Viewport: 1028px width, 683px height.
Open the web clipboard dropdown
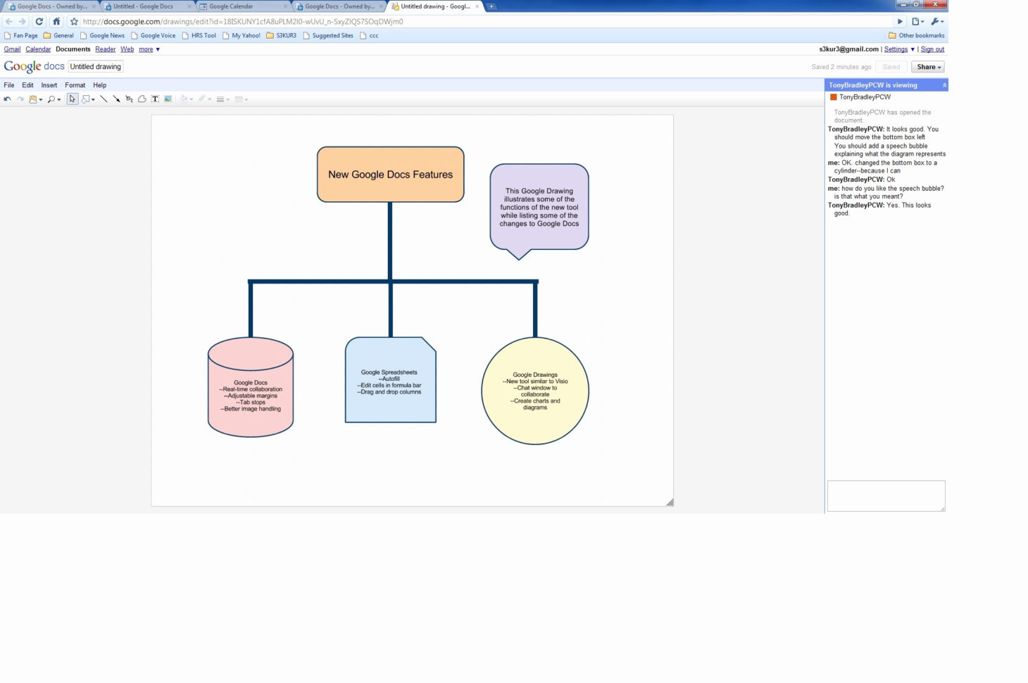coord(35,99)
